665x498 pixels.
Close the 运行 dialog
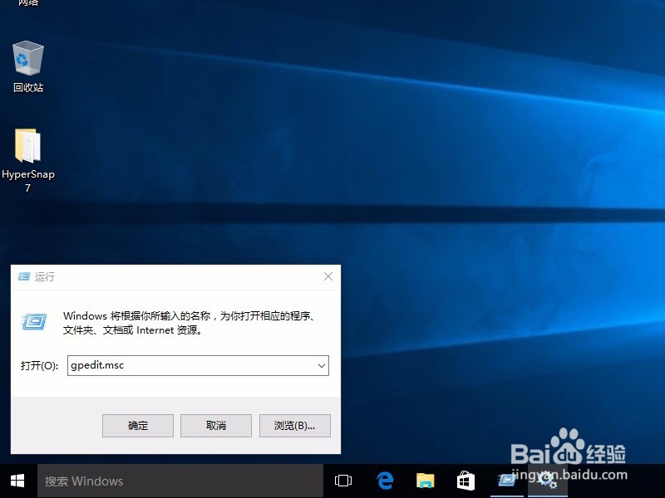pos(328,276)
